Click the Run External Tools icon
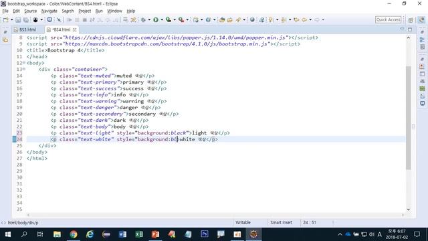Viewport: 428px width, 241px height. (181, 19)
